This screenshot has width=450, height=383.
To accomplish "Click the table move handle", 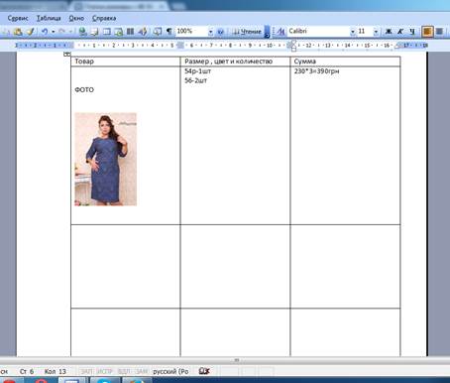I will (67, 54).
